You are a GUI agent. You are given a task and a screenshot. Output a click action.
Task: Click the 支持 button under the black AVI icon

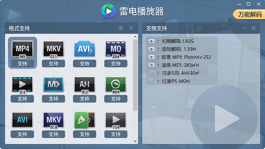point(22,134)
